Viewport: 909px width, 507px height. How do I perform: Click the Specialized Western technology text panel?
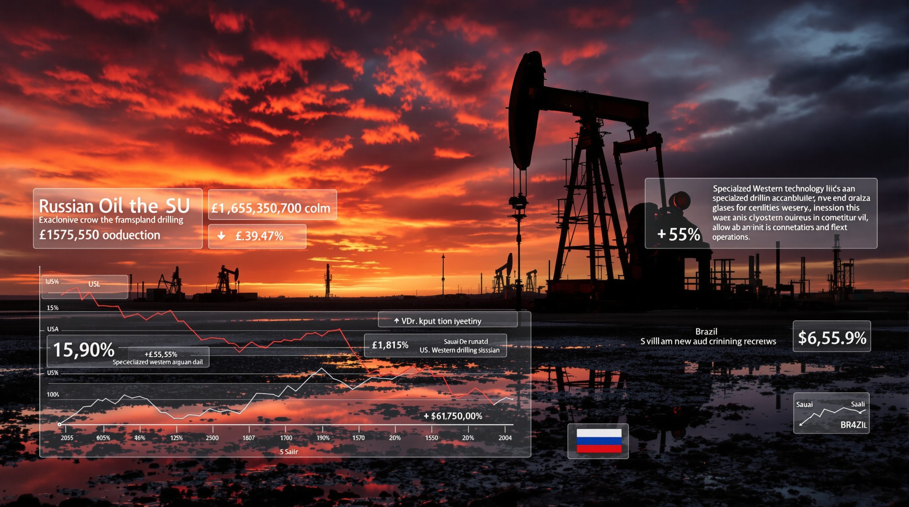pos(790,213)
